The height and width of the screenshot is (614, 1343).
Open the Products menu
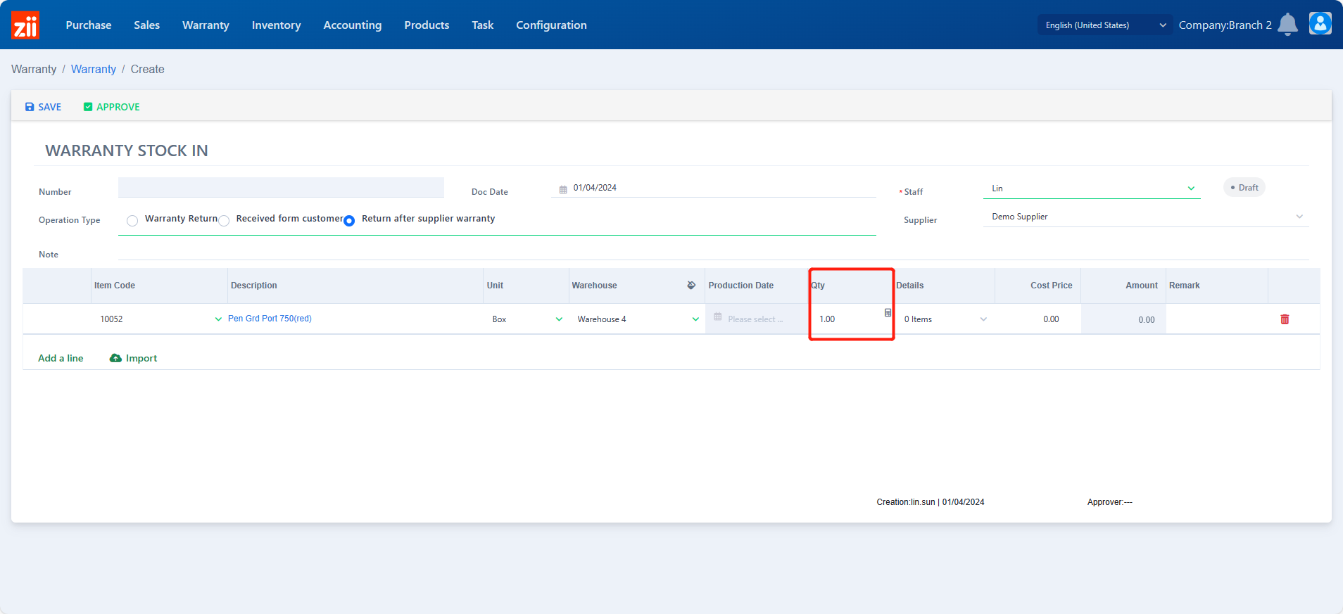pyautogui.click(x=427, y=25)
